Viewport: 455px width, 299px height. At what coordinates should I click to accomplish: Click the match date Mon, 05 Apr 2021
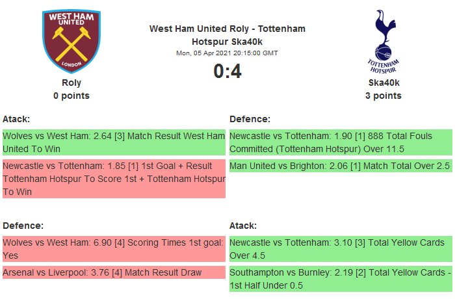coord(227,53)
